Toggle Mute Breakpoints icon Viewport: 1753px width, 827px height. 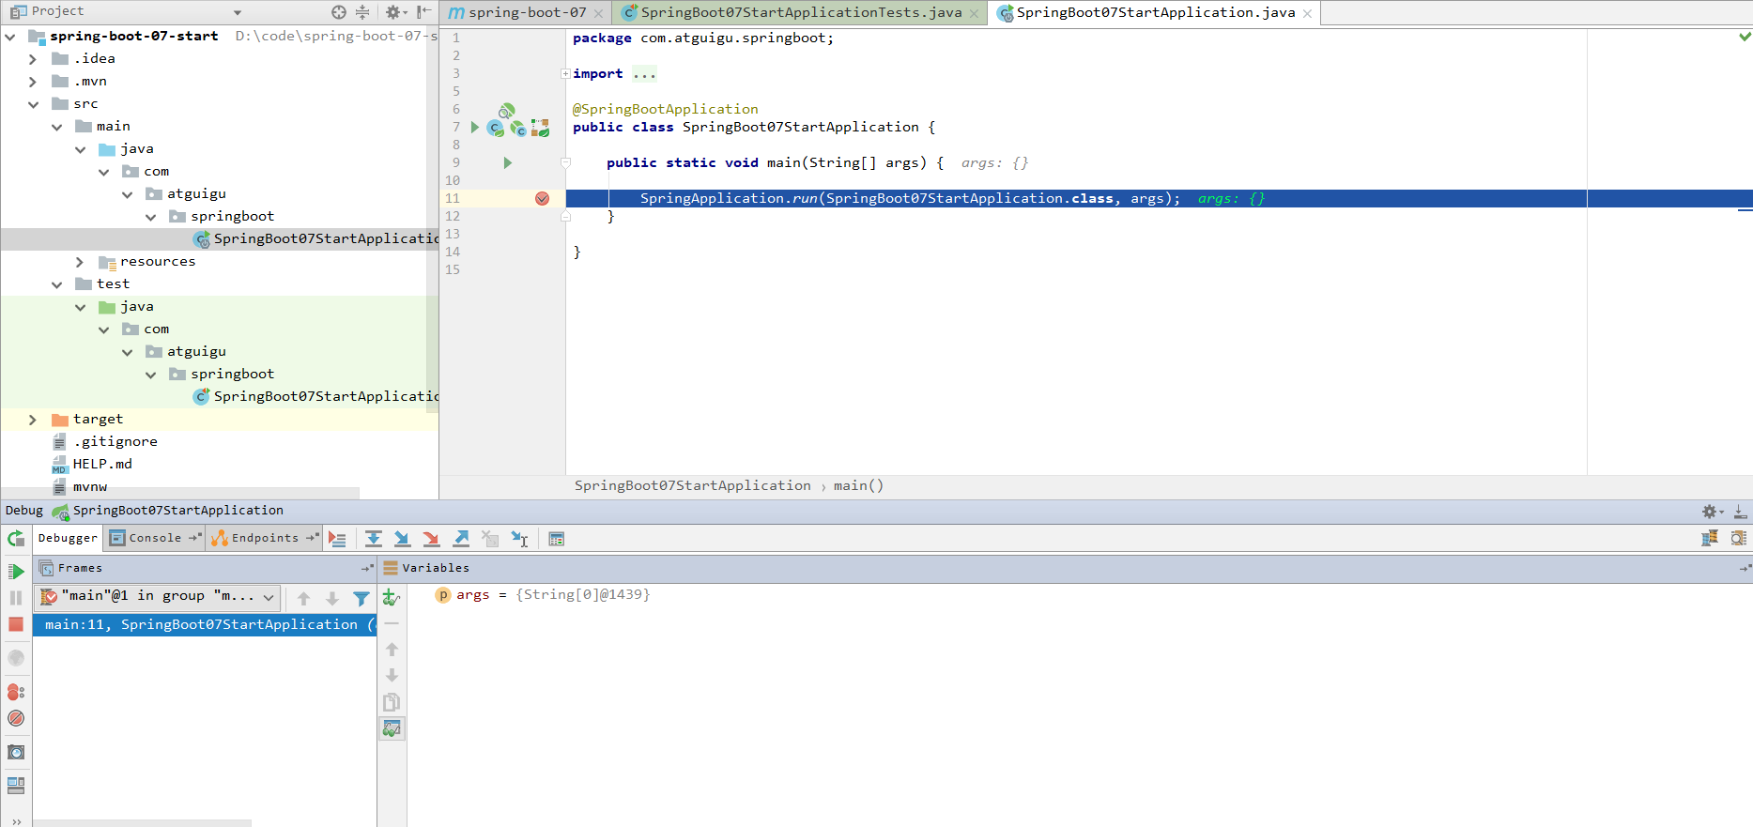(x=16, y=718)
